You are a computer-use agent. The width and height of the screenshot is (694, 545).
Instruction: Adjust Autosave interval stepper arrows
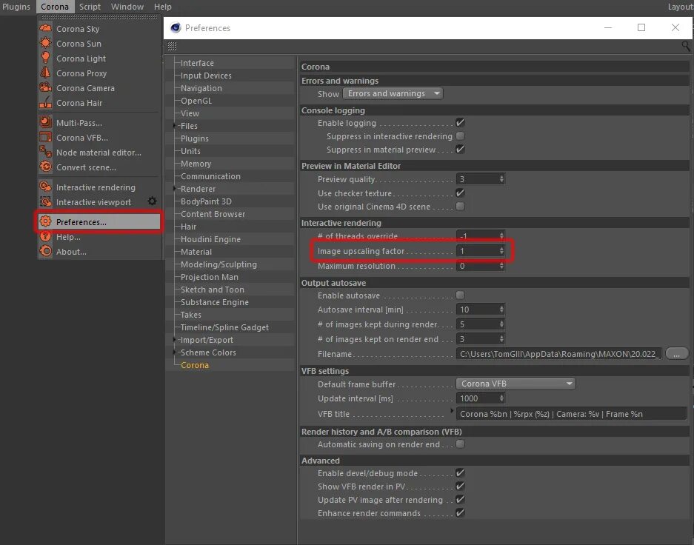(501, 310)
